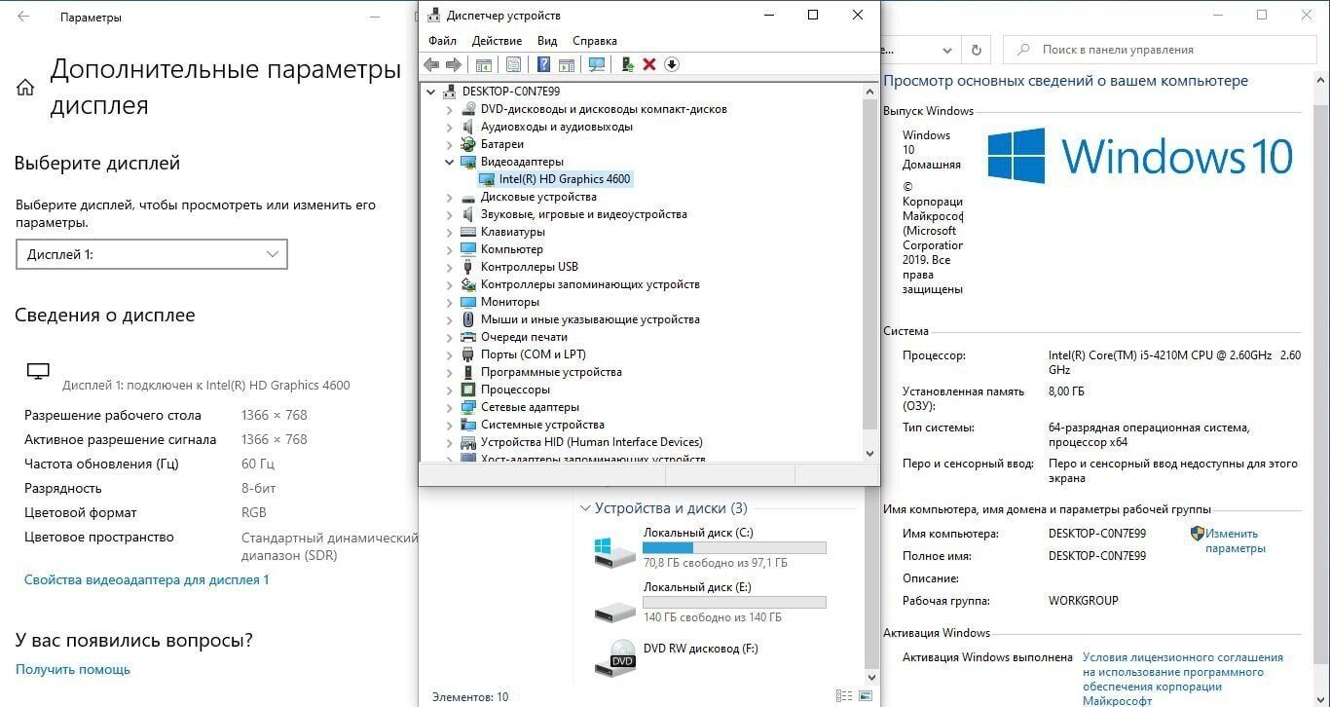Switch Explorer to large thumbnails view icon

point(866,696)
